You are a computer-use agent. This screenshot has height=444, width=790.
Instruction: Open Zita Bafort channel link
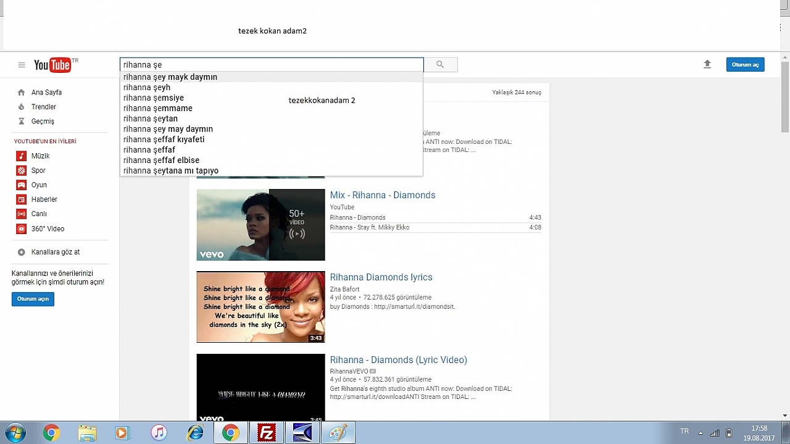coord(344,289)
